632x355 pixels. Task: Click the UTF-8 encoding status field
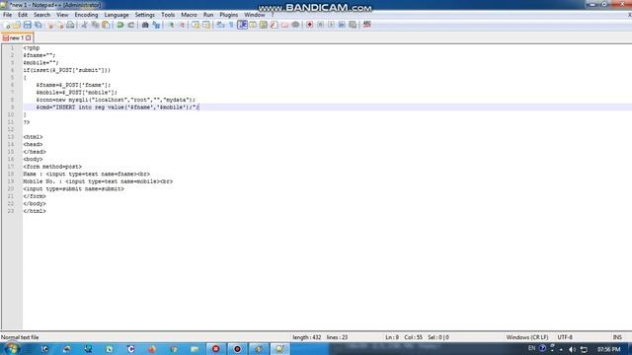click(x=565, y=337)
